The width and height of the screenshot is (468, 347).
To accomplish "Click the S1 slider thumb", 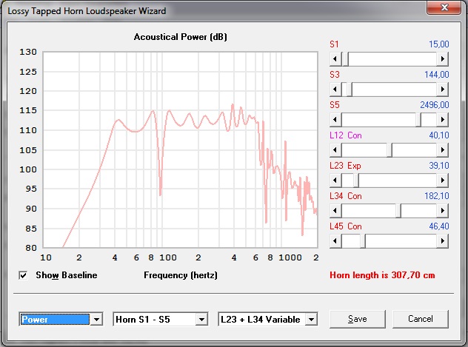I will pyautogui.click(x=345, y=58).
